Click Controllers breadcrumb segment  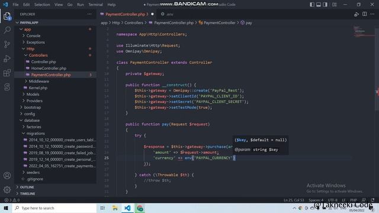tap(134, 22)
